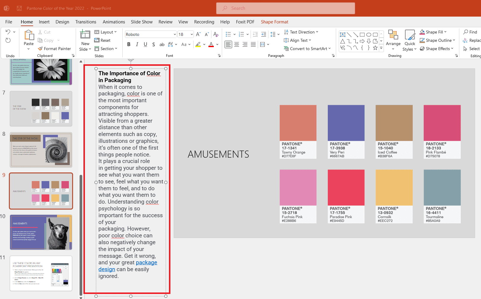Switch to the Animations tab
The image size is (481, 299).
(114, 22)
